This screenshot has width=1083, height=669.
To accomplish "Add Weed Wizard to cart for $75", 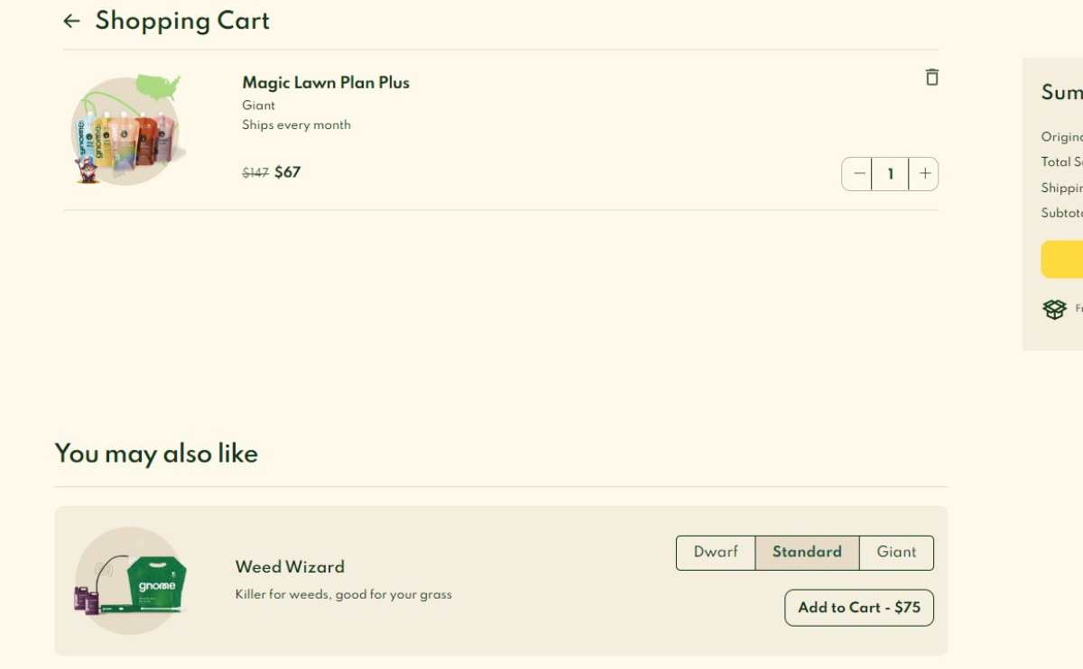I will pyautogui.click(x=859, y=608).
